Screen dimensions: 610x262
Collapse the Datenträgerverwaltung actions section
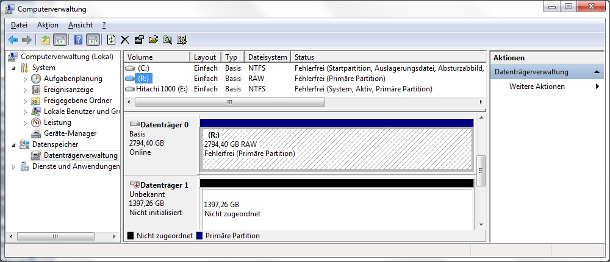597,72
